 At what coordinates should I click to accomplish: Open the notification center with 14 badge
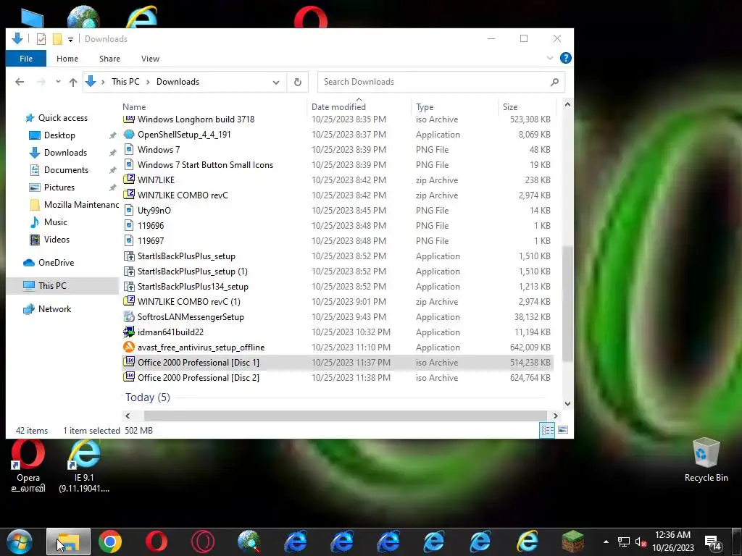point(713,542)
